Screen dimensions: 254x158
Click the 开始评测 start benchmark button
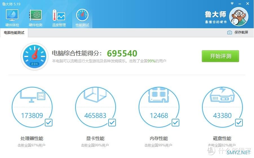(x=220, y=56)
